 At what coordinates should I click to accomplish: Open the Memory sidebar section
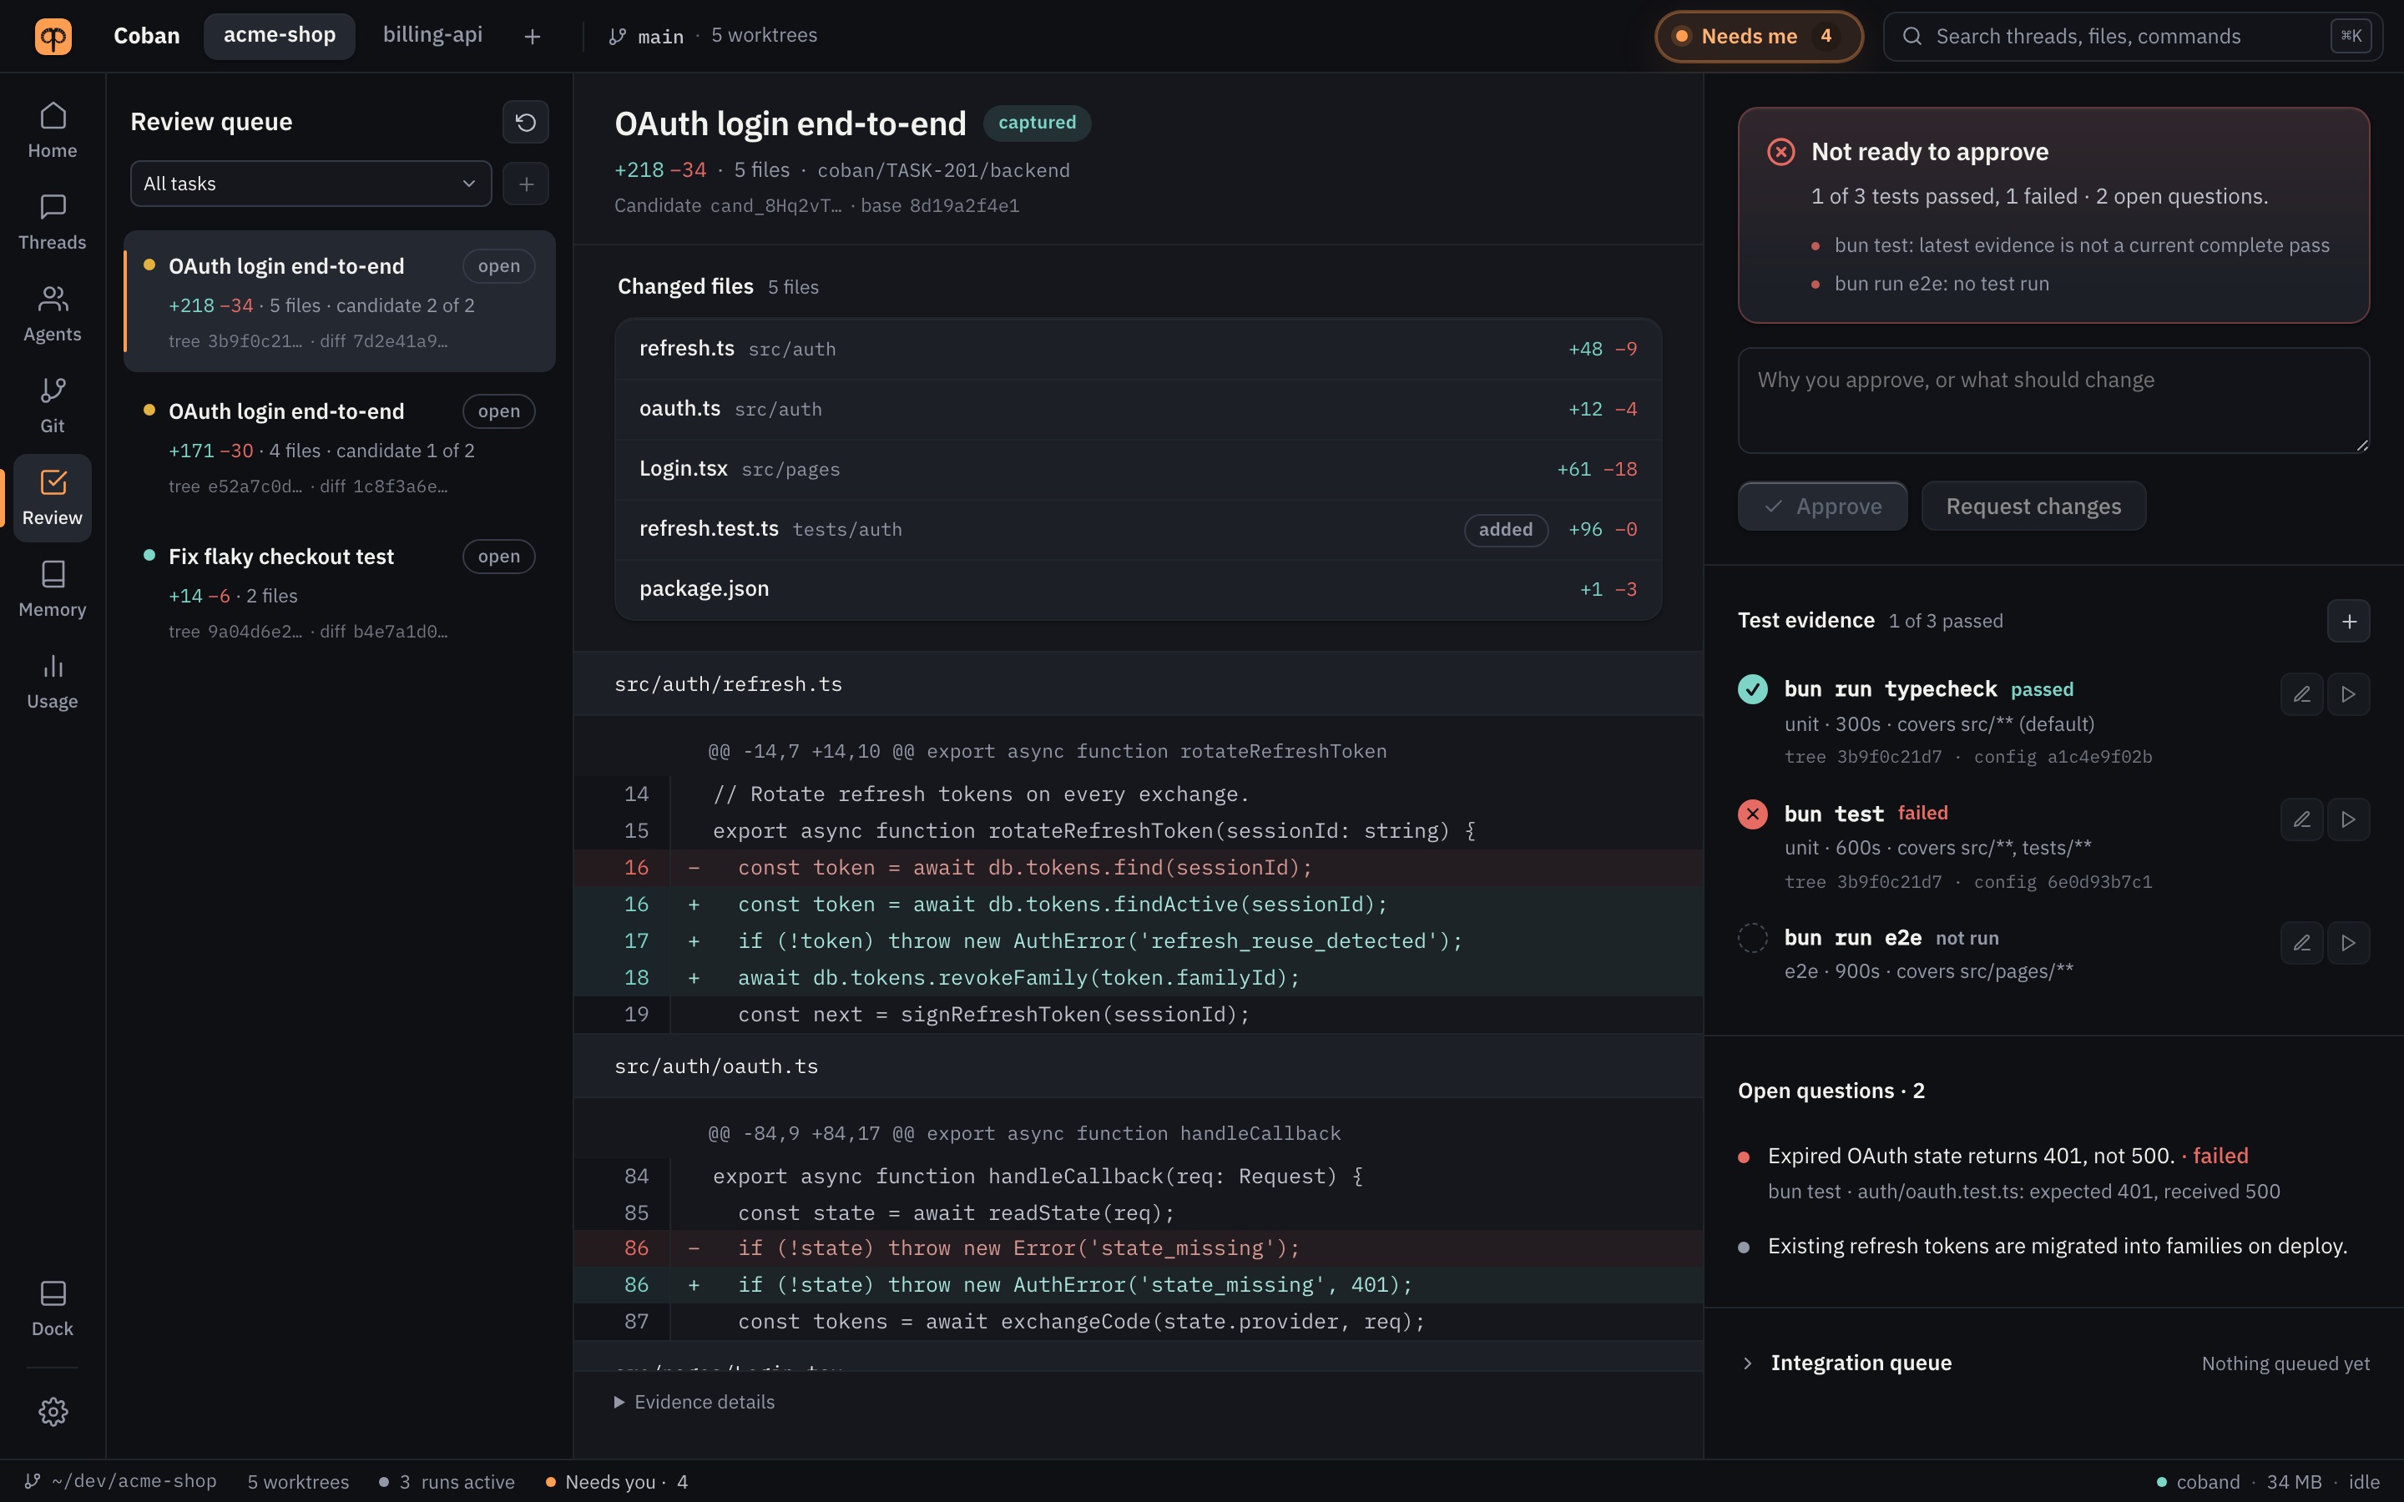click(53, 589)
